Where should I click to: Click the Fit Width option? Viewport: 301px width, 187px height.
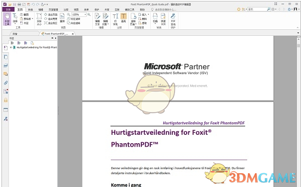coord(51,19)
